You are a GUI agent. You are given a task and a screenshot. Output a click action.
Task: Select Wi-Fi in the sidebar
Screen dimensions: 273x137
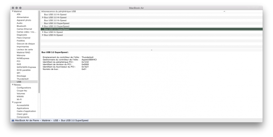(19, 99)
